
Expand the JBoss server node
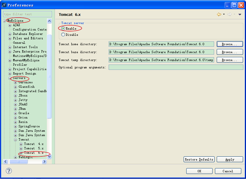15,96
